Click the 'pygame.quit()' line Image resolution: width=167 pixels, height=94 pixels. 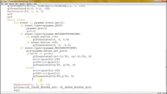coord(37,28)
